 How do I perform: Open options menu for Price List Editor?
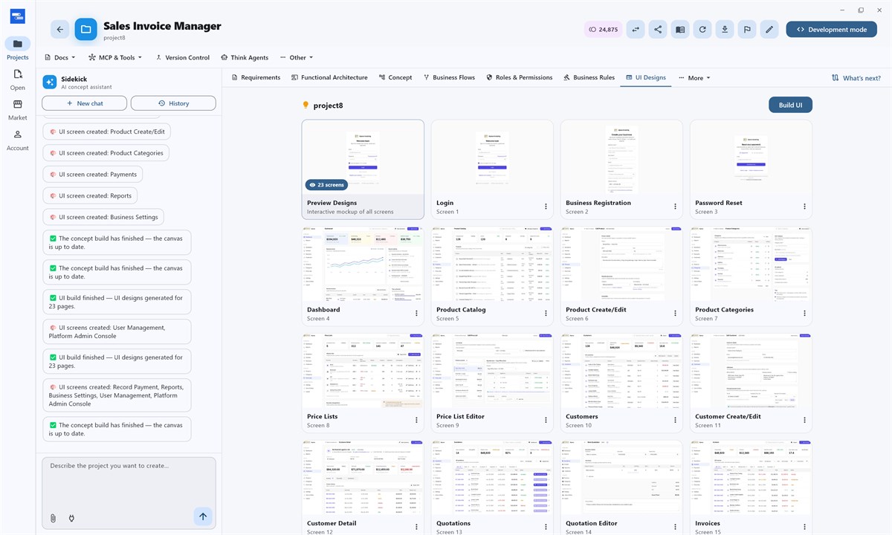tap(546, 421)
